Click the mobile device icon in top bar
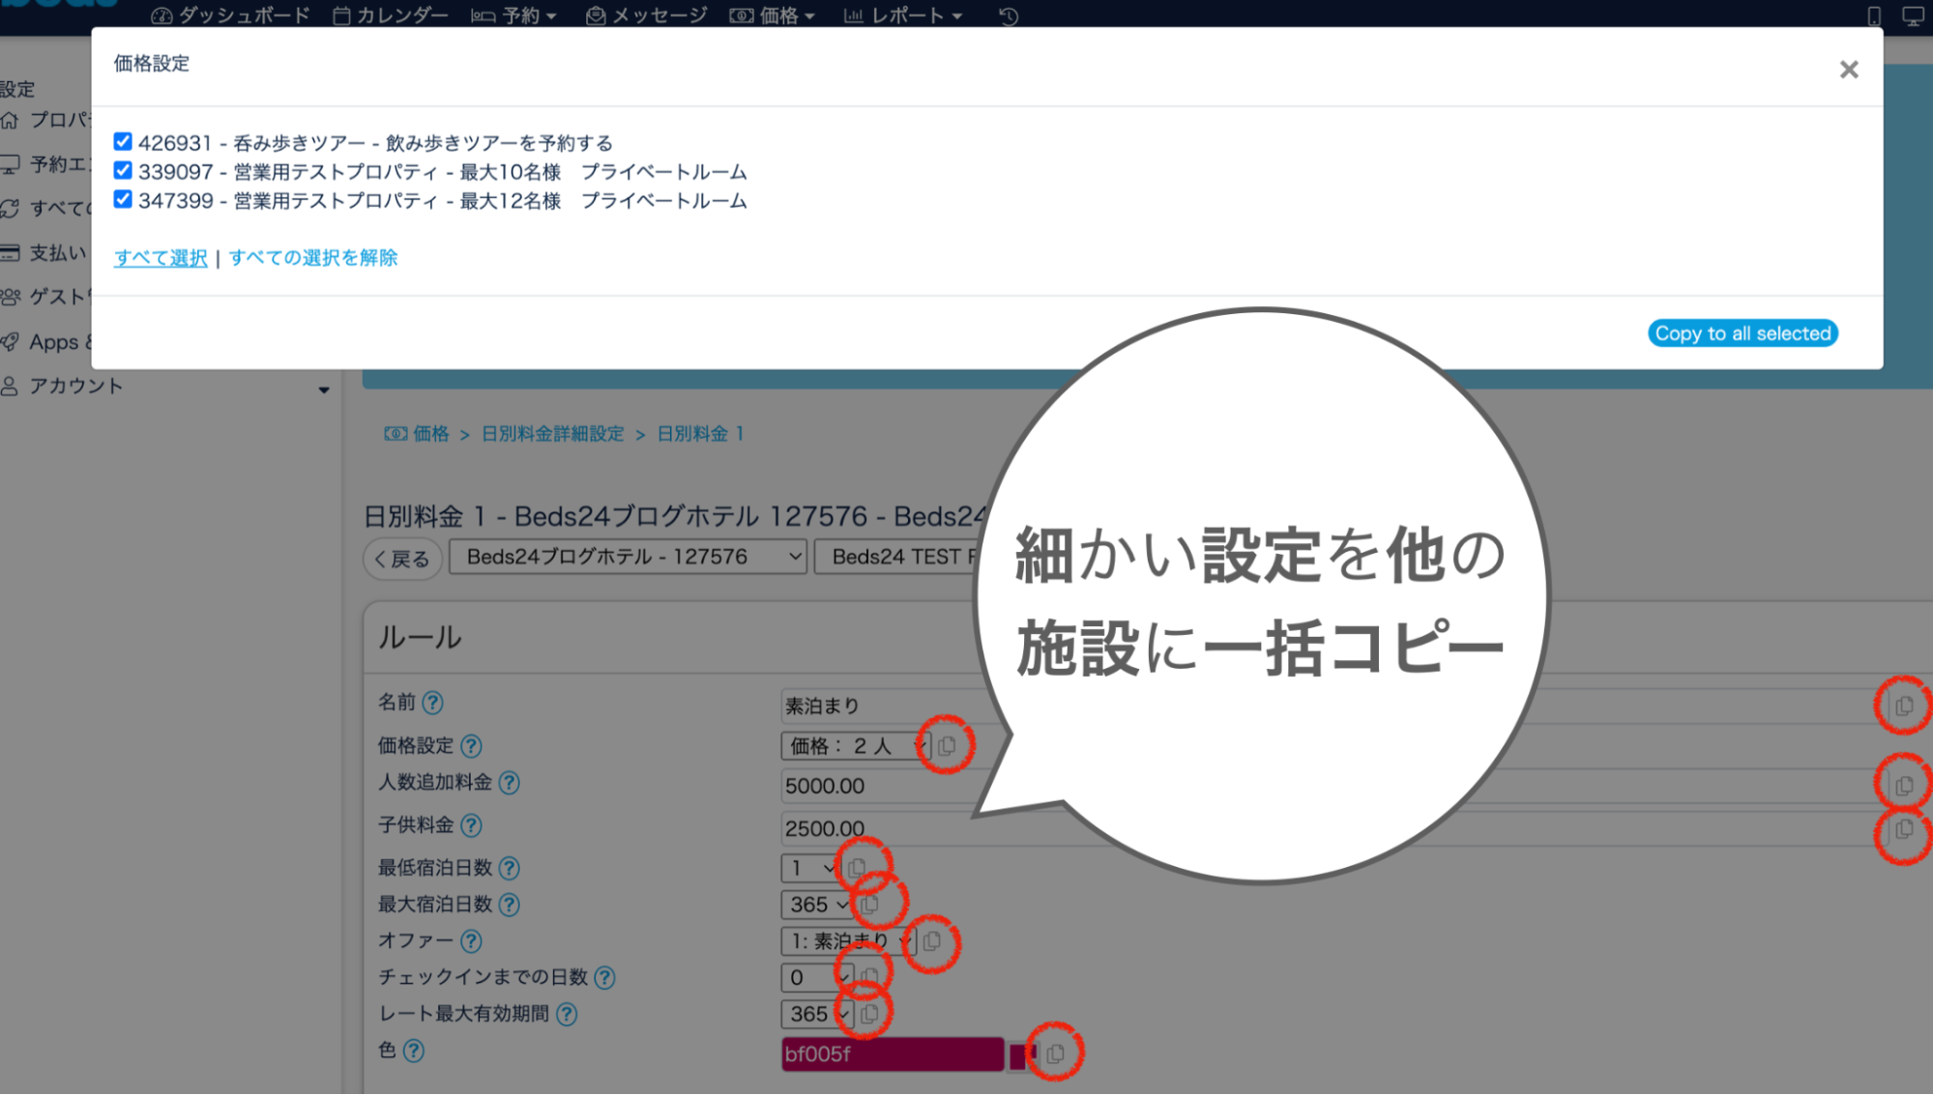 1873,15
